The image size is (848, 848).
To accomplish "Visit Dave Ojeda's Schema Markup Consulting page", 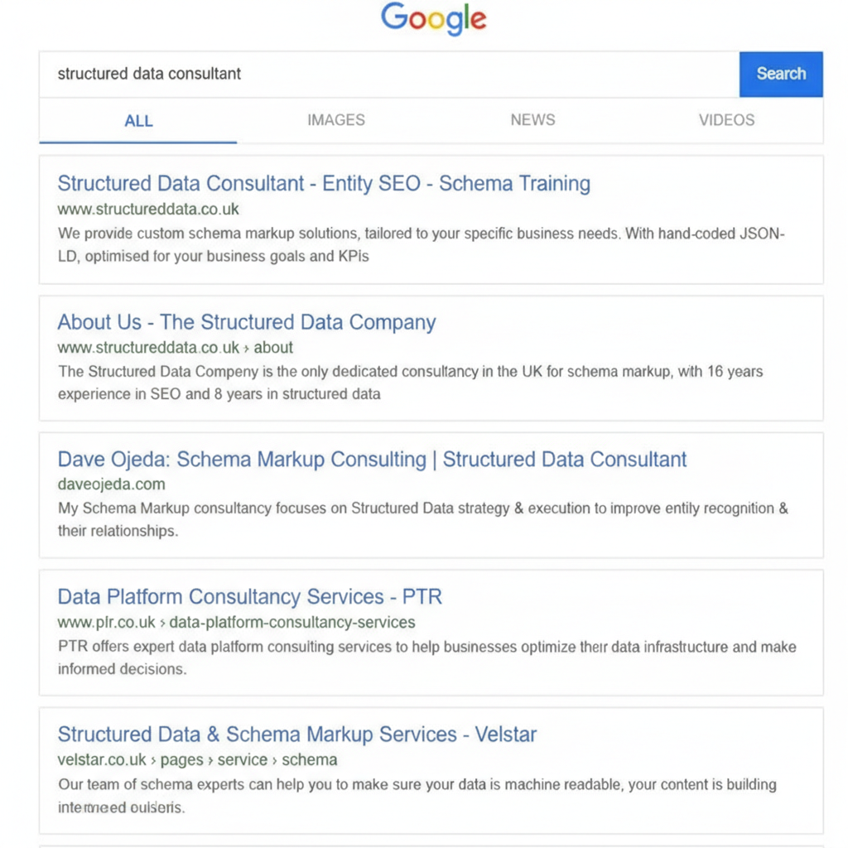I will (x=371, y=459).
